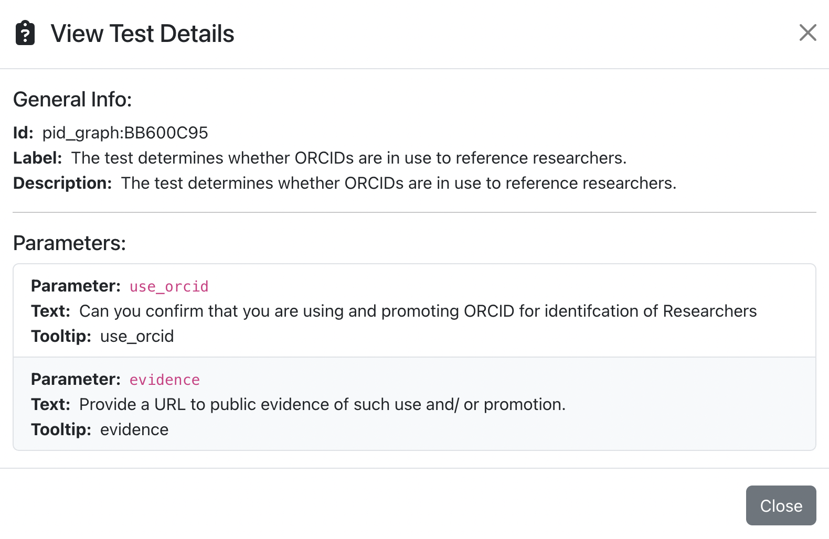Click the View Test Details title

142,34
